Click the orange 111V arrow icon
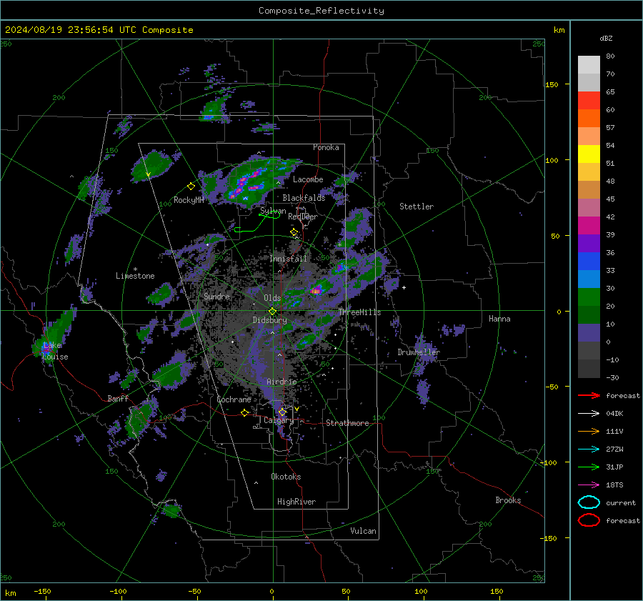The height and width of the screenshot is (601, 643). [x=589, y=431]
